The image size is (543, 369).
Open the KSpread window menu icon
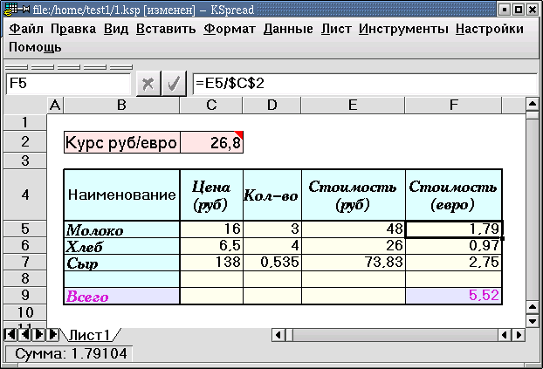[x=10, y=9]
